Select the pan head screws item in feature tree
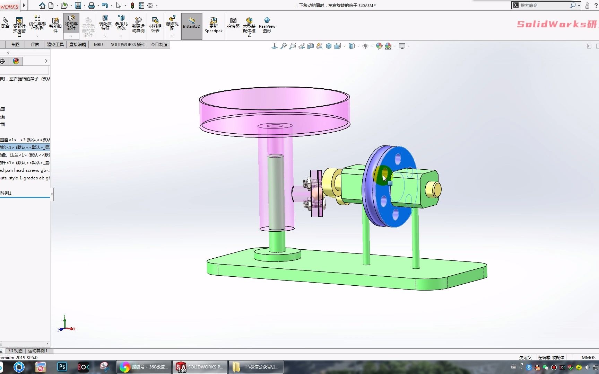The width and height of the screenshot is (599, 374). (x=24, y=170)
